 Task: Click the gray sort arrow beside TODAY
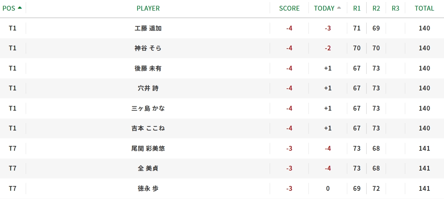(x=339, y=8)
